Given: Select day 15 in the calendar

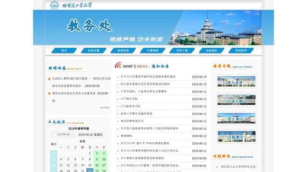Looking at the screenshot, I should point(90,165).
